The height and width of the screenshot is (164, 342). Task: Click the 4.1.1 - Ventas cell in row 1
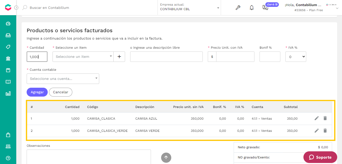pyautogui.click(x=262, y=118)
